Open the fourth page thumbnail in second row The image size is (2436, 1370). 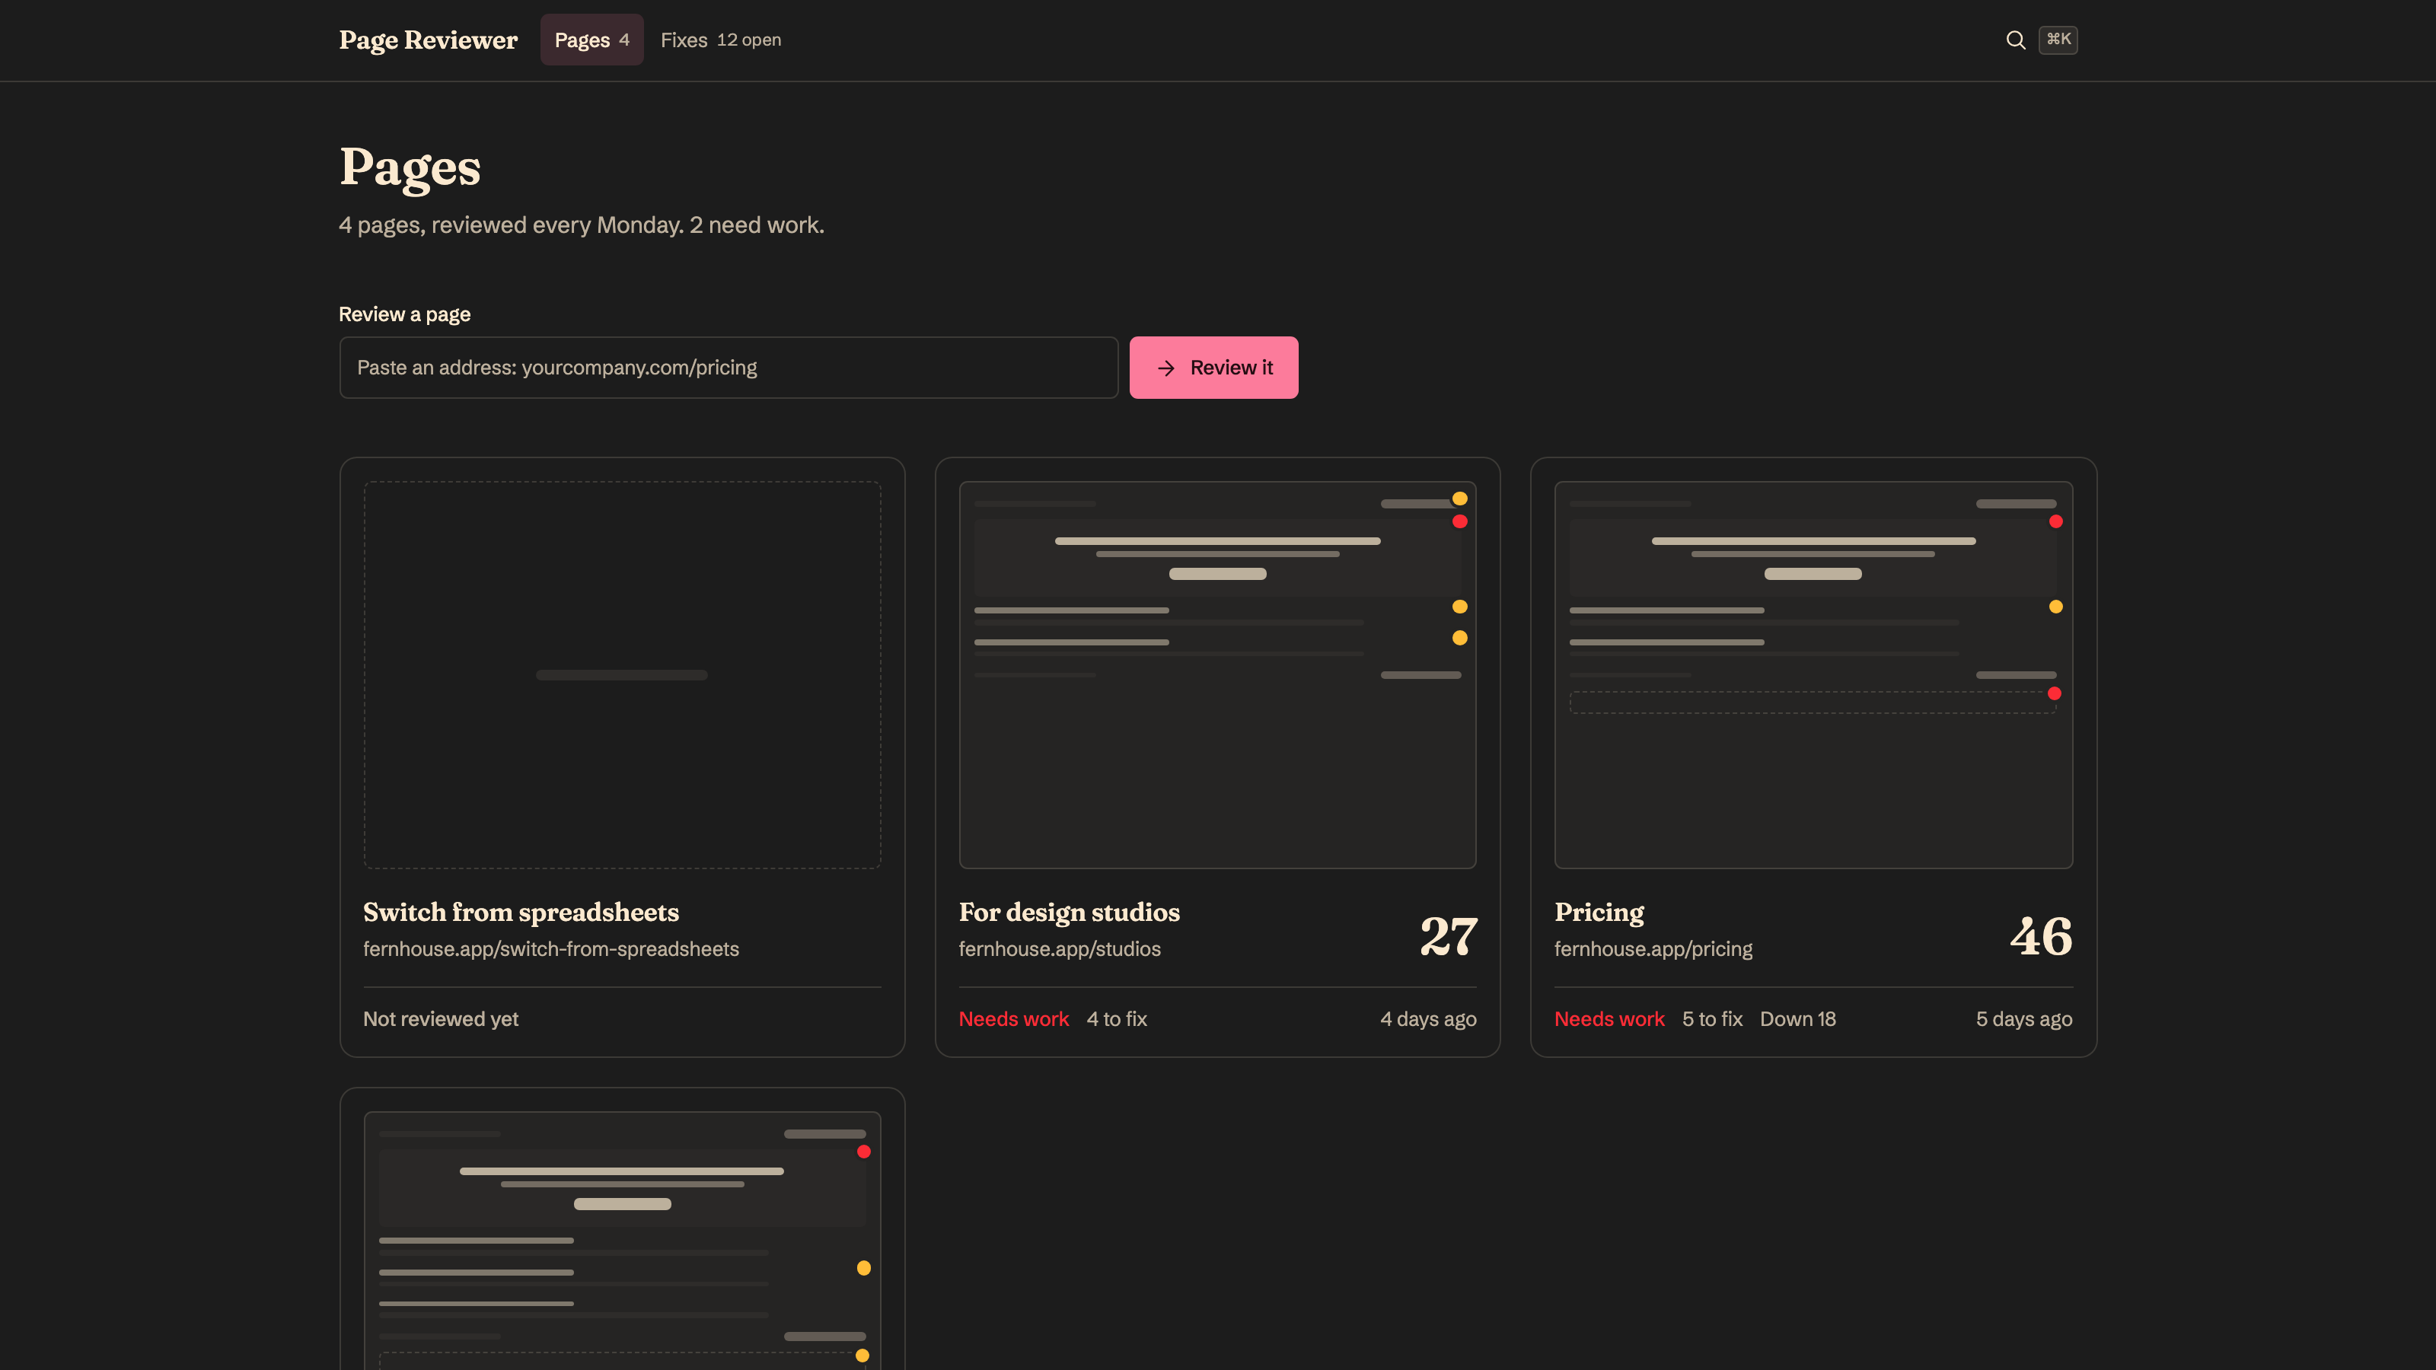(622, 1241)
